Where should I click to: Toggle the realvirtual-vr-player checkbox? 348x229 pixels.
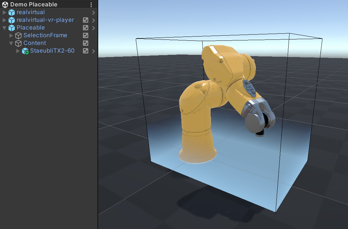(86, 20)
